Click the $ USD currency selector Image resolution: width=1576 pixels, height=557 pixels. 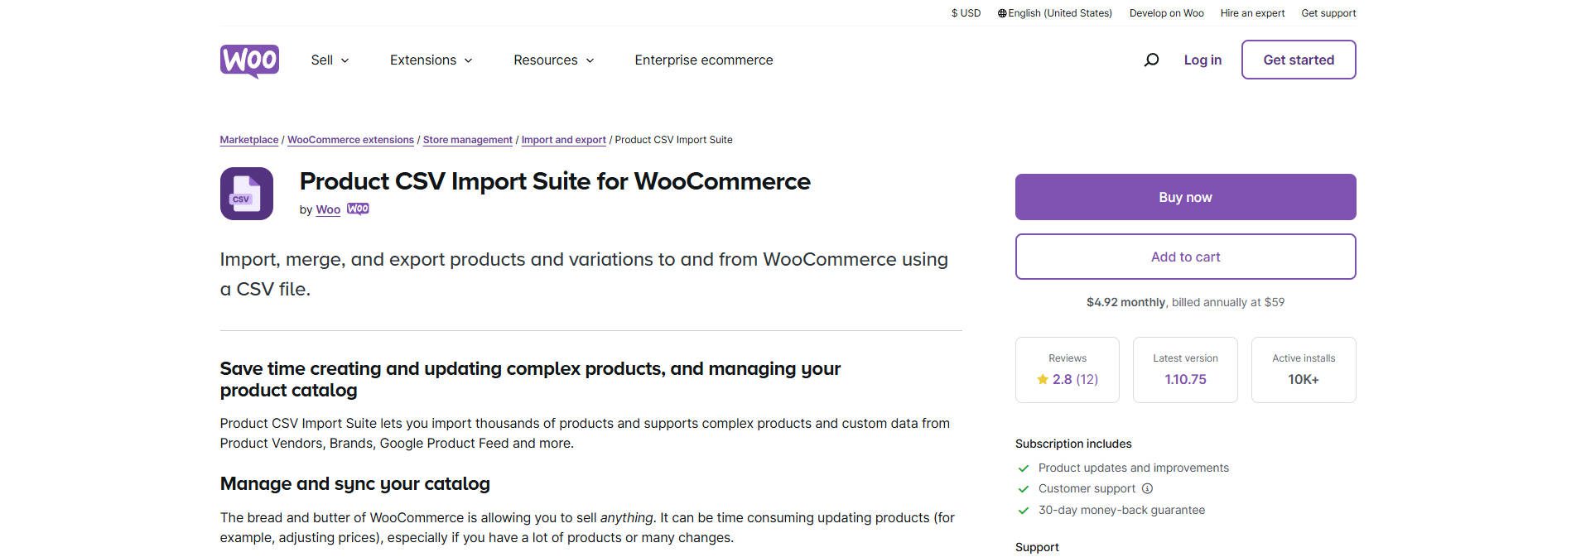tap(965, 12)
